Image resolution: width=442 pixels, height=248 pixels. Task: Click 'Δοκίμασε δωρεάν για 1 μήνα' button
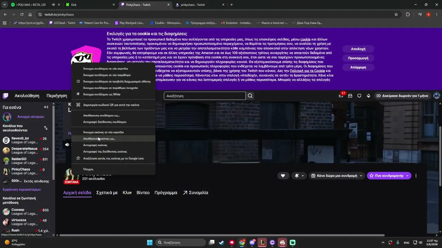pyautogui.click(x=403, y=96)
